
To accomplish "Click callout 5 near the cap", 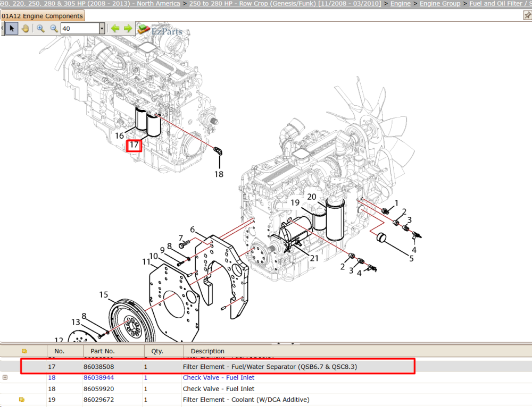I will coord(411,259).
